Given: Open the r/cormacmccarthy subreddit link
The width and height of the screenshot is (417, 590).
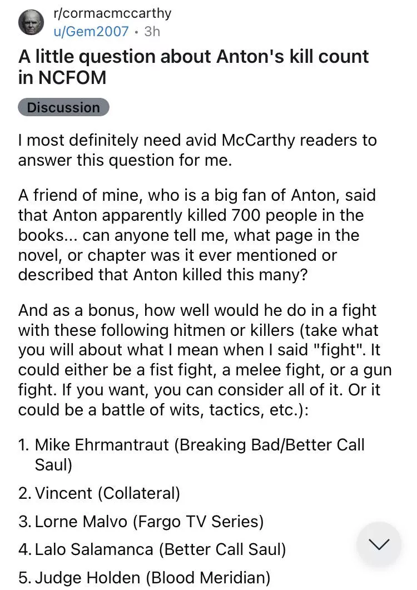Looking at the screenshot, I should (x=112, y=13).
